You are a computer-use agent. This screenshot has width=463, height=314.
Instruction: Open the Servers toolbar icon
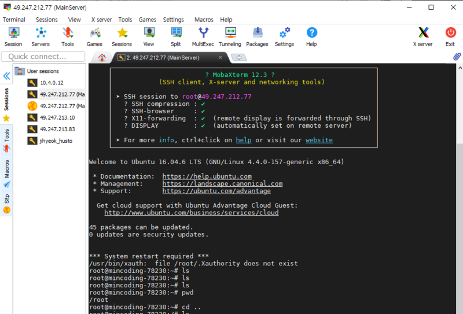pyautogui.click(x=41, y=37)
